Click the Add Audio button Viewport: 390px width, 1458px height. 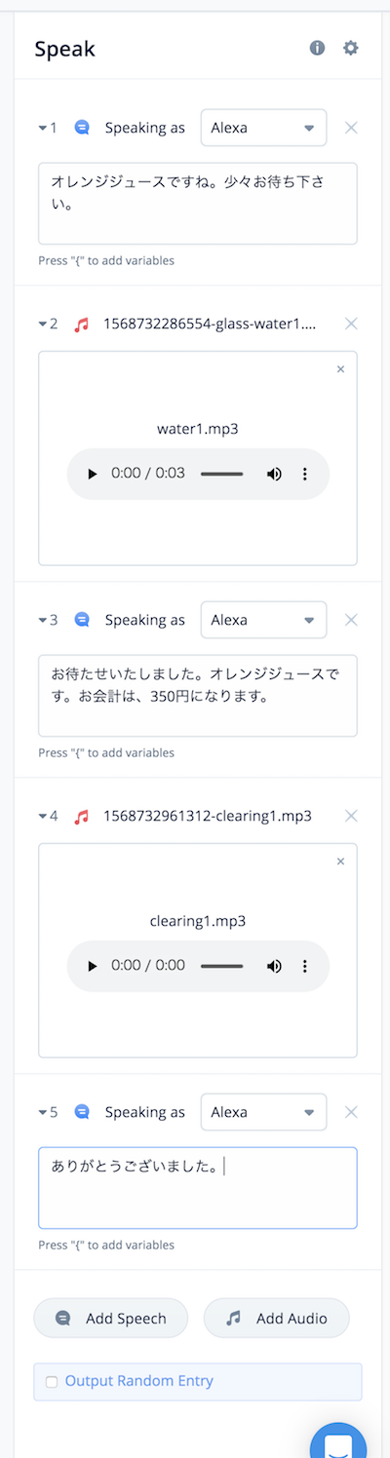277,1319
